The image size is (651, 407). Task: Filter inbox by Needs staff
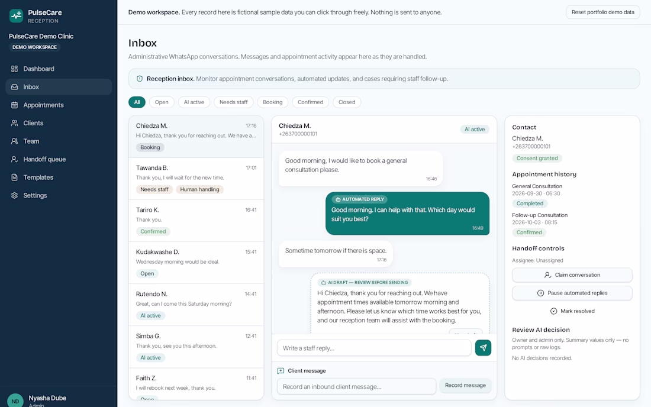pyautogui.click(x=233, y=102)
